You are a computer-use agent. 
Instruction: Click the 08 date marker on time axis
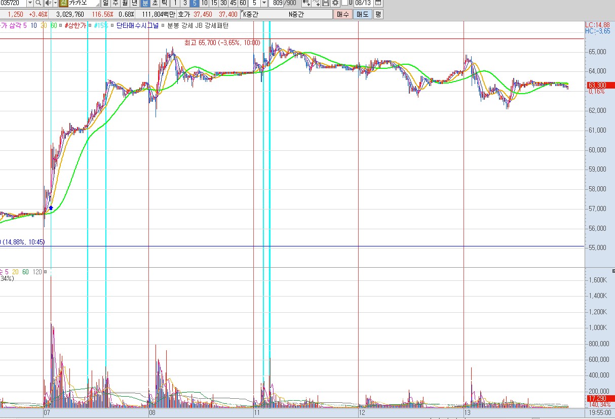point(152,413)
